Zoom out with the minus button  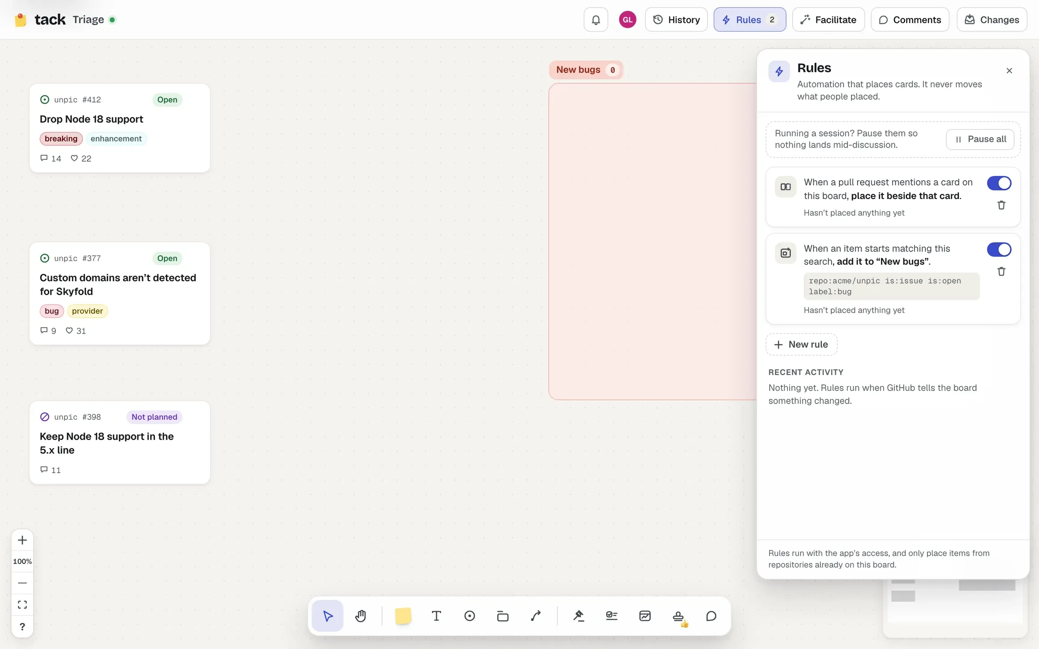click(23, 583)
